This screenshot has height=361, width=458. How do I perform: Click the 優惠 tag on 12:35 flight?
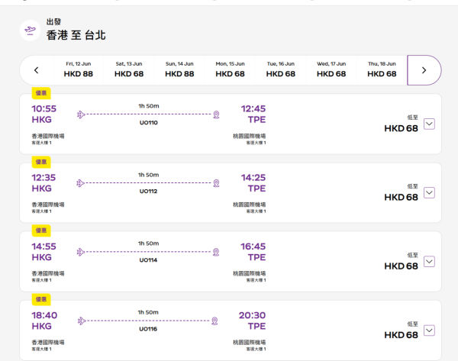click(x=41, y=162)
